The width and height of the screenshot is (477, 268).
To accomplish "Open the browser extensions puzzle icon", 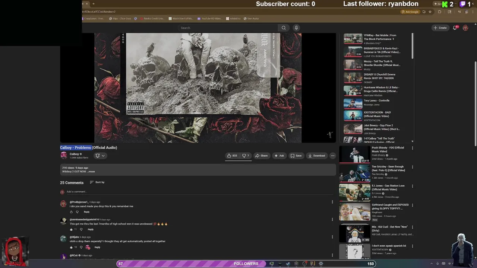I will coord(439,12).
